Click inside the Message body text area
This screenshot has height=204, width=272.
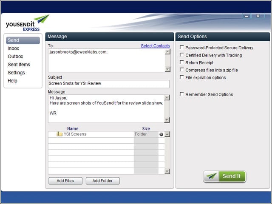point(106,109)
